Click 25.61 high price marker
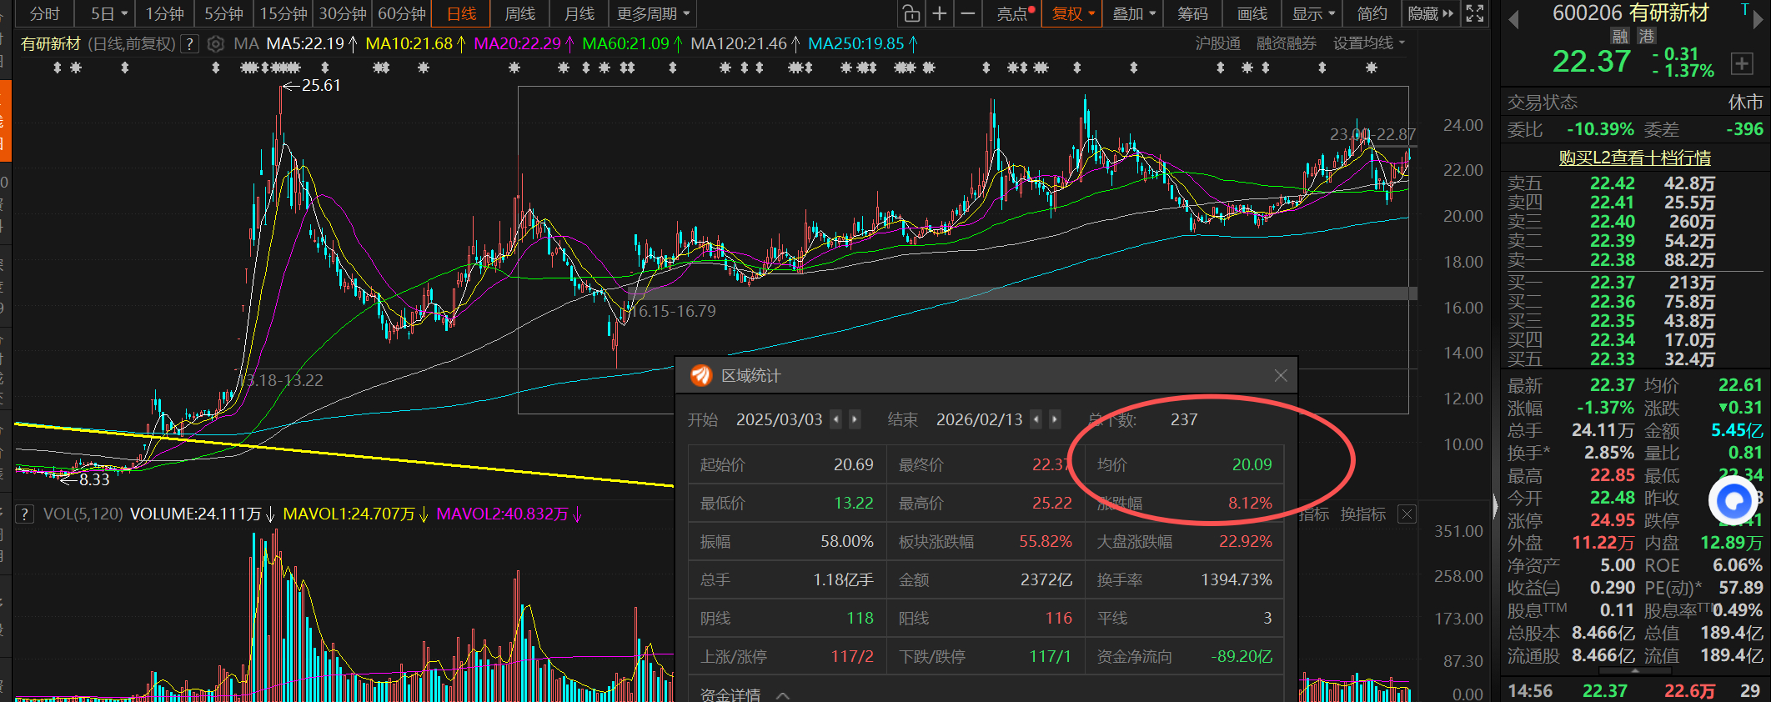Screen dimensions: 1771x702 (320, 85)
